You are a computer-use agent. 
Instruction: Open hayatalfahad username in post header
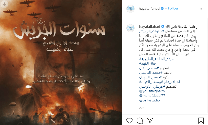click(149, 8)
